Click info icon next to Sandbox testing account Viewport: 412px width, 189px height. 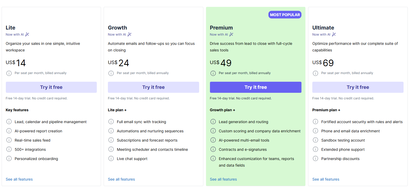coord(315,140)
